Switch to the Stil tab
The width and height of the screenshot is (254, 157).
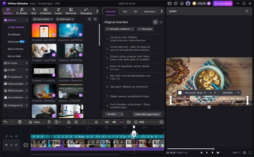[136, 11]
